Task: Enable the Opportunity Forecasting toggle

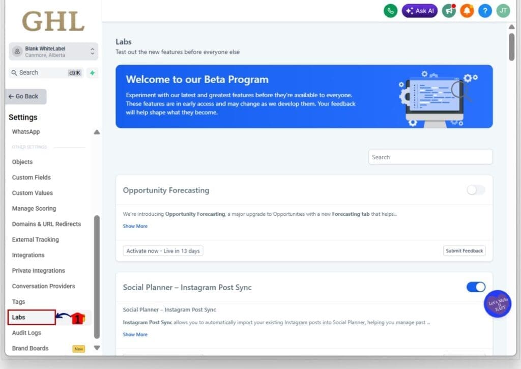Action: (x=476, y=190)
